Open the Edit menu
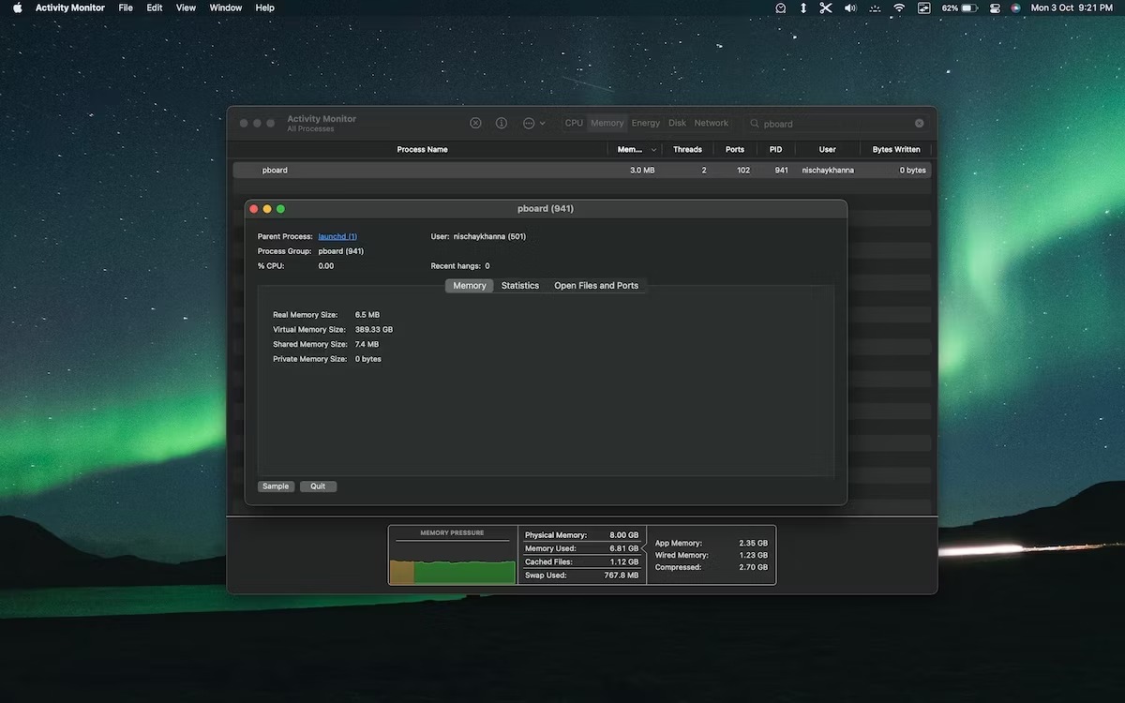The height and width of the screenshot is (703, 1125). pos(155,7)
